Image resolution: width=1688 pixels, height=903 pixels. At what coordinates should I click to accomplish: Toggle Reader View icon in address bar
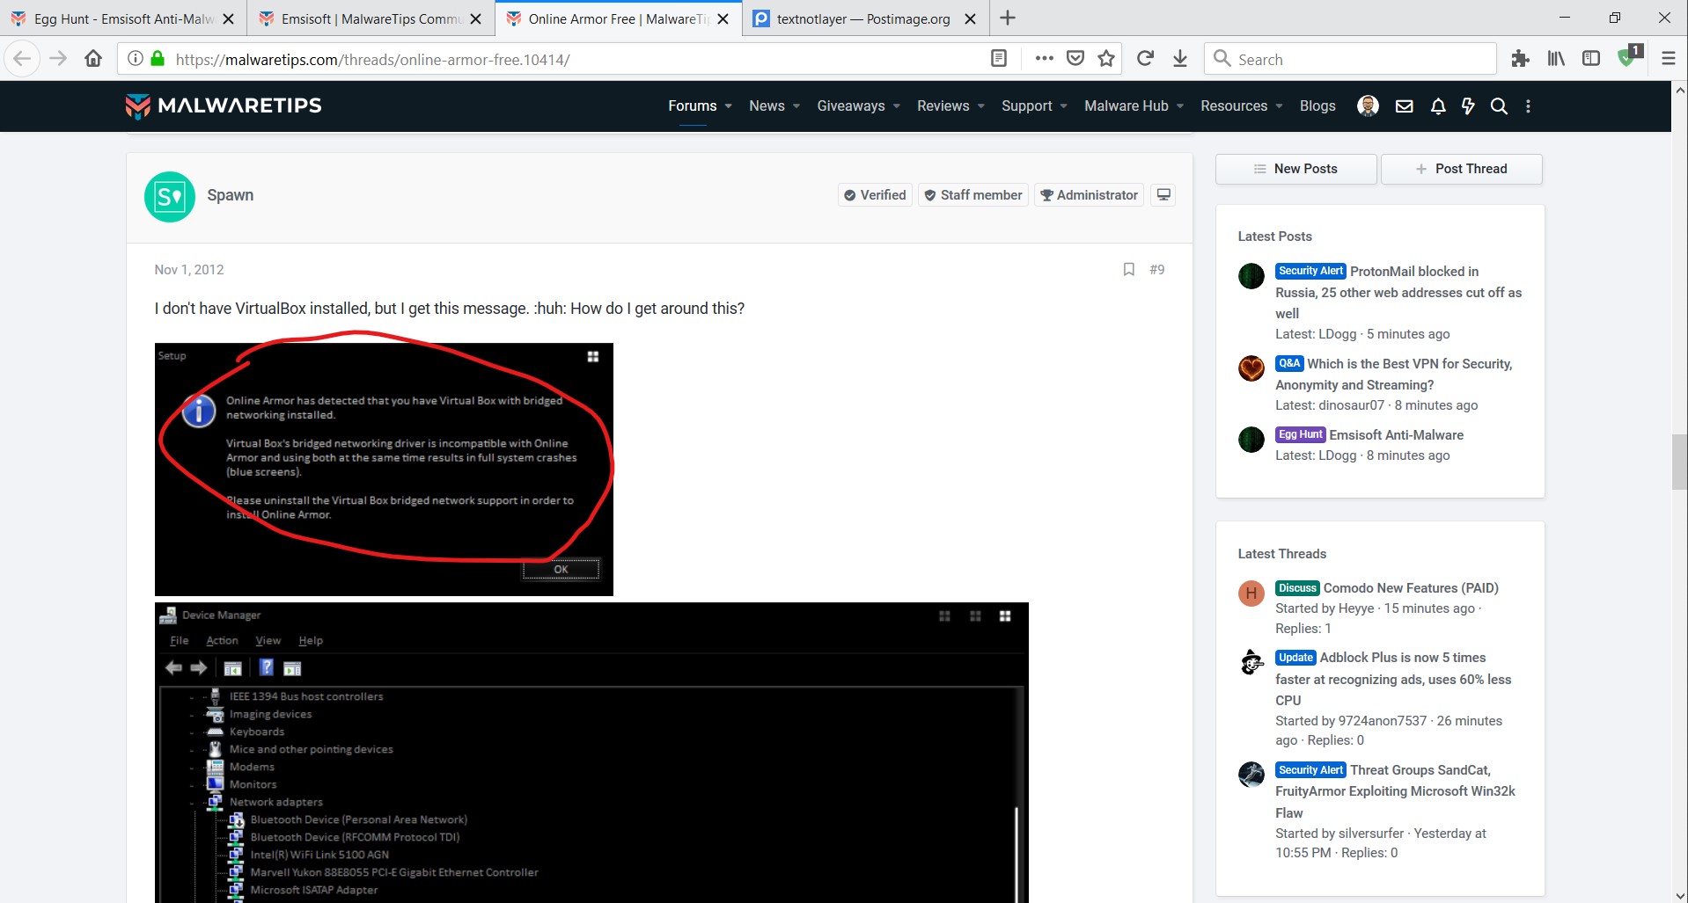[999, 59]
